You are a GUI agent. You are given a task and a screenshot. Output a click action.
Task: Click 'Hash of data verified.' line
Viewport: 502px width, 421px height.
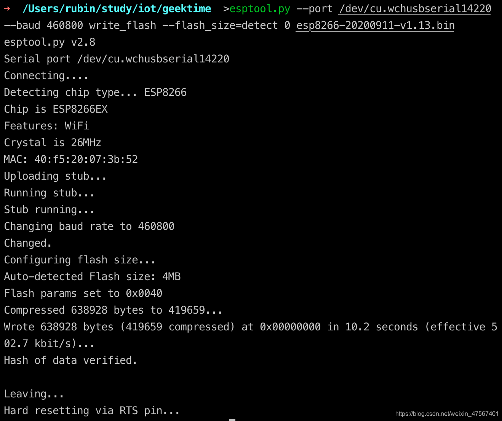point(70,360)
